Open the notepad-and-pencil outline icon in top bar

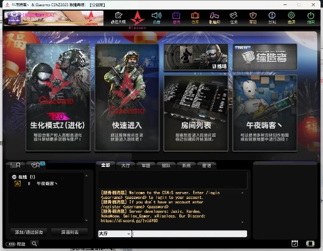point(119,18)
